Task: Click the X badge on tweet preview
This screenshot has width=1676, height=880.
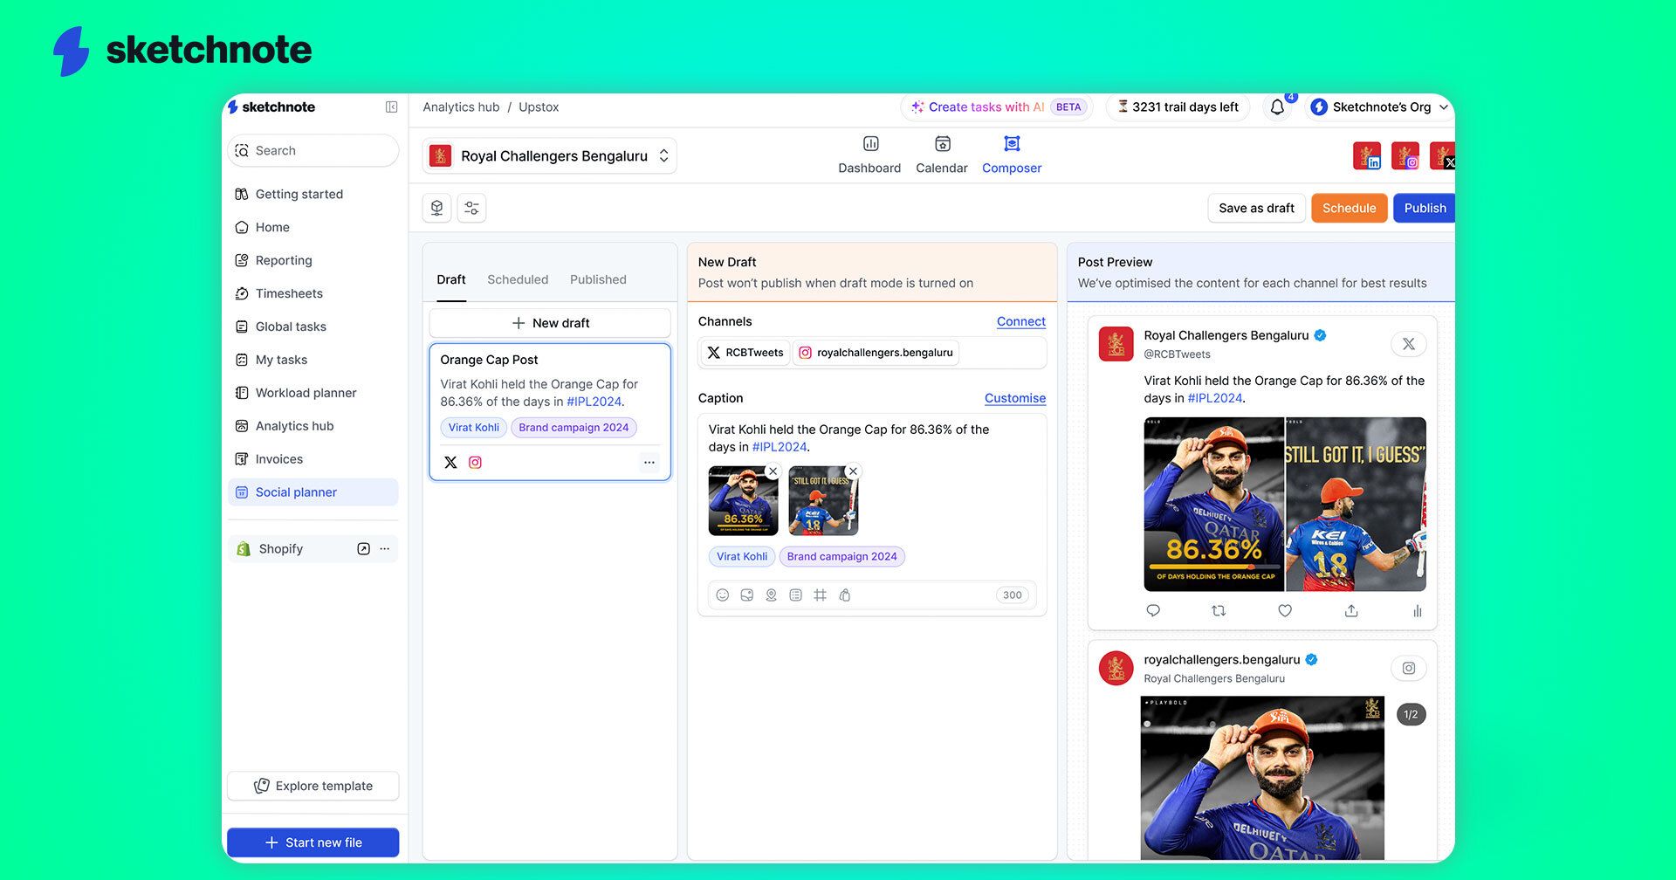Action: point(1409,344)
